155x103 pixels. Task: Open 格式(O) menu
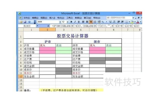click(61, 18)
